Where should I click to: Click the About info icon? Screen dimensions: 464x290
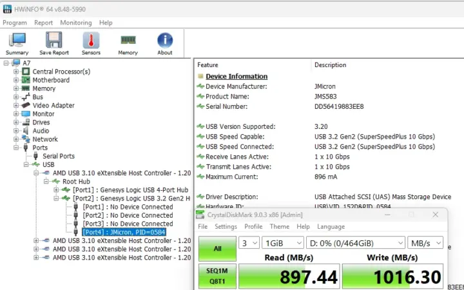pyautogui.click(x=165, y=40)
